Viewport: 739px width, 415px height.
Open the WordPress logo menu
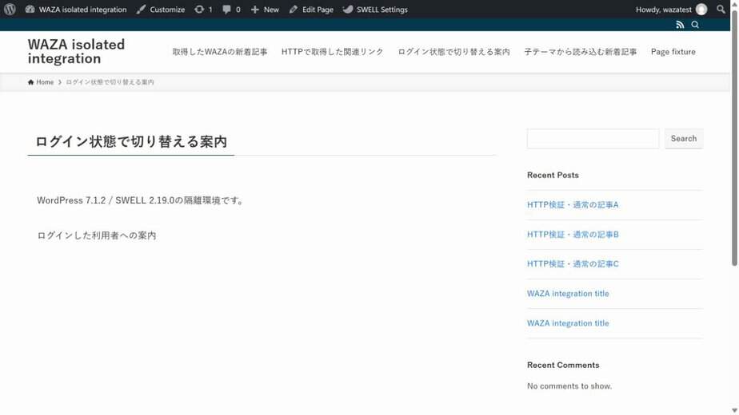tap(10, 10)
